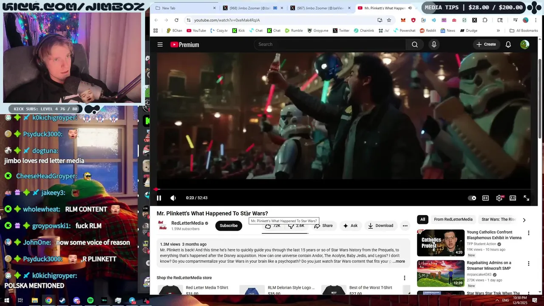Open the Reddit bookmark
Screen dimensions: 544x306
coord(428,31)
